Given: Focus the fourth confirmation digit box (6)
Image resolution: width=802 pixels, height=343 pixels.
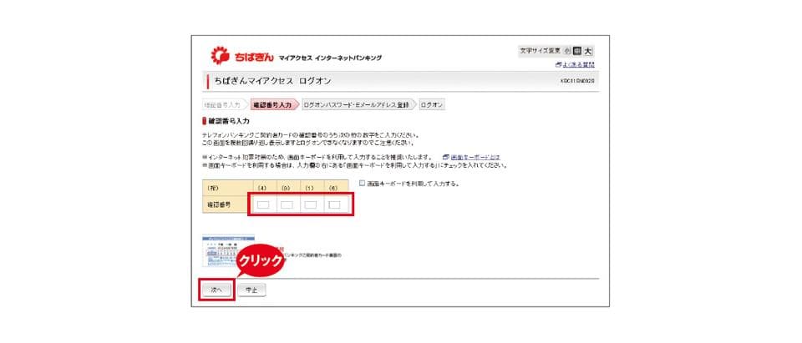Looking at the screenshot, I should pos(334,205).
